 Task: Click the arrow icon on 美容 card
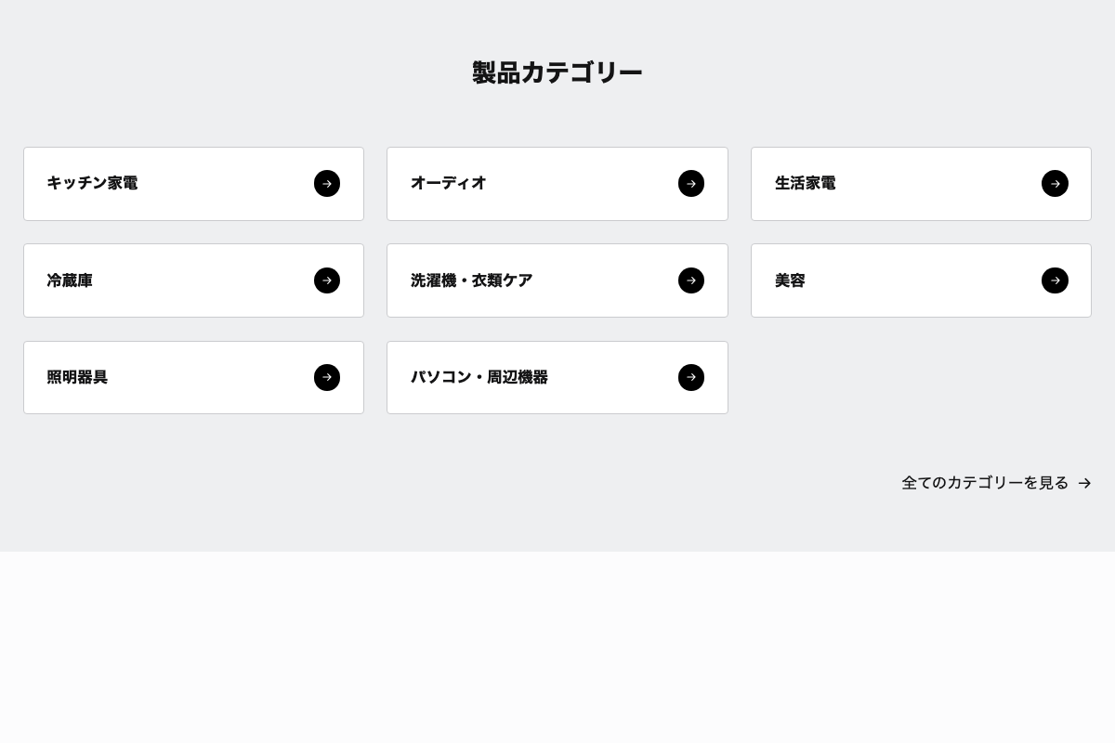[x=1055, y=280]
